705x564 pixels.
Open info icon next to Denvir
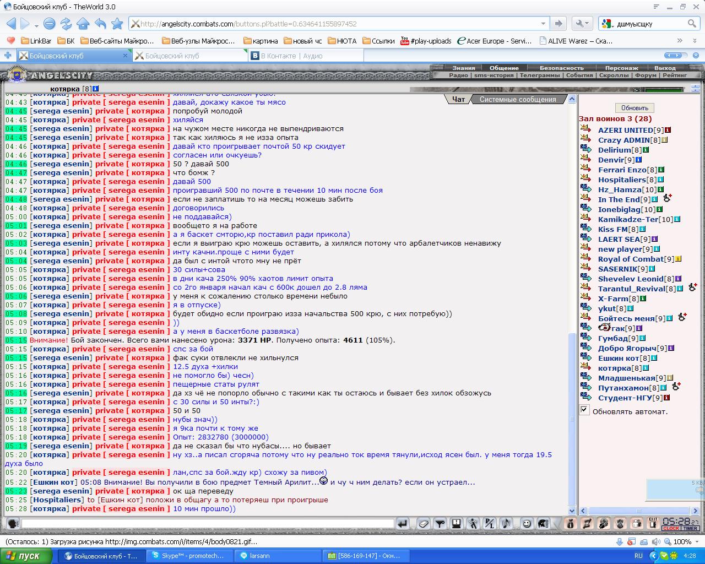tap(638, 160)
